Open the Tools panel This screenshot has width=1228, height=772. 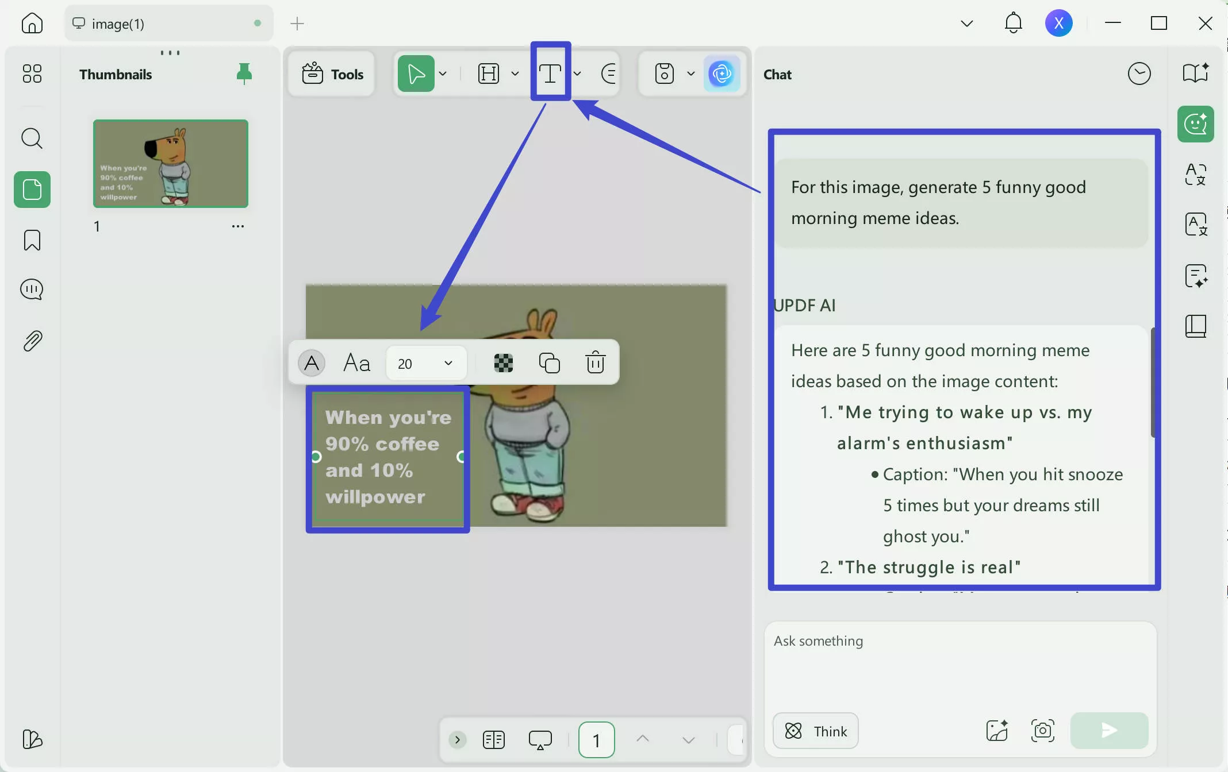pyautogui.click(x=332, y=74)
